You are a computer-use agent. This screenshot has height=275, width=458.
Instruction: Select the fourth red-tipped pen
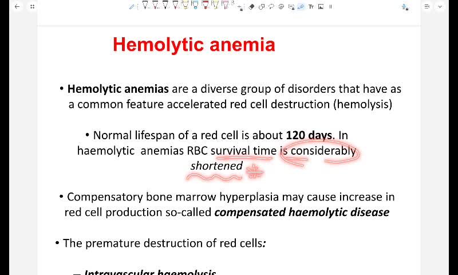175,5
